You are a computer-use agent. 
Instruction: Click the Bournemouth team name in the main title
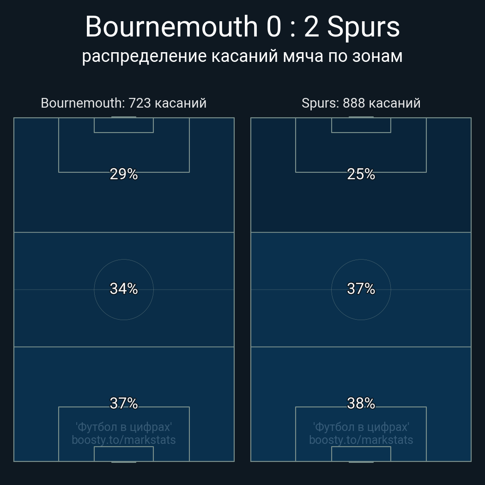point(171,27)
